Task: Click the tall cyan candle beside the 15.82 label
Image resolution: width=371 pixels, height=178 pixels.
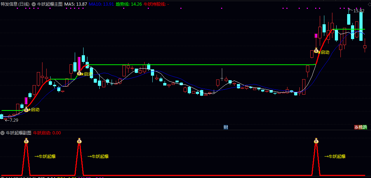Action: 361,26
